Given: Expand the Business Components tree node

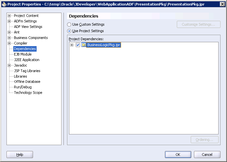Looking at the screenshot, I should pyautogui.click(x=9, y=38).
